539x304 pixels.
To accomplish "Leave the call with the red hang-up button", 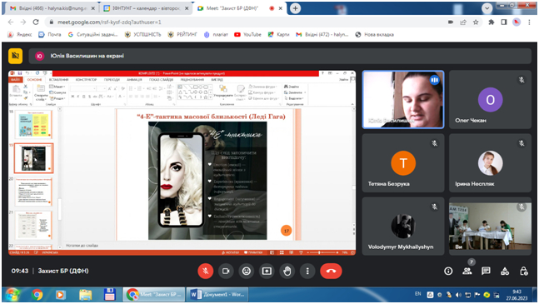I will 331,271.
